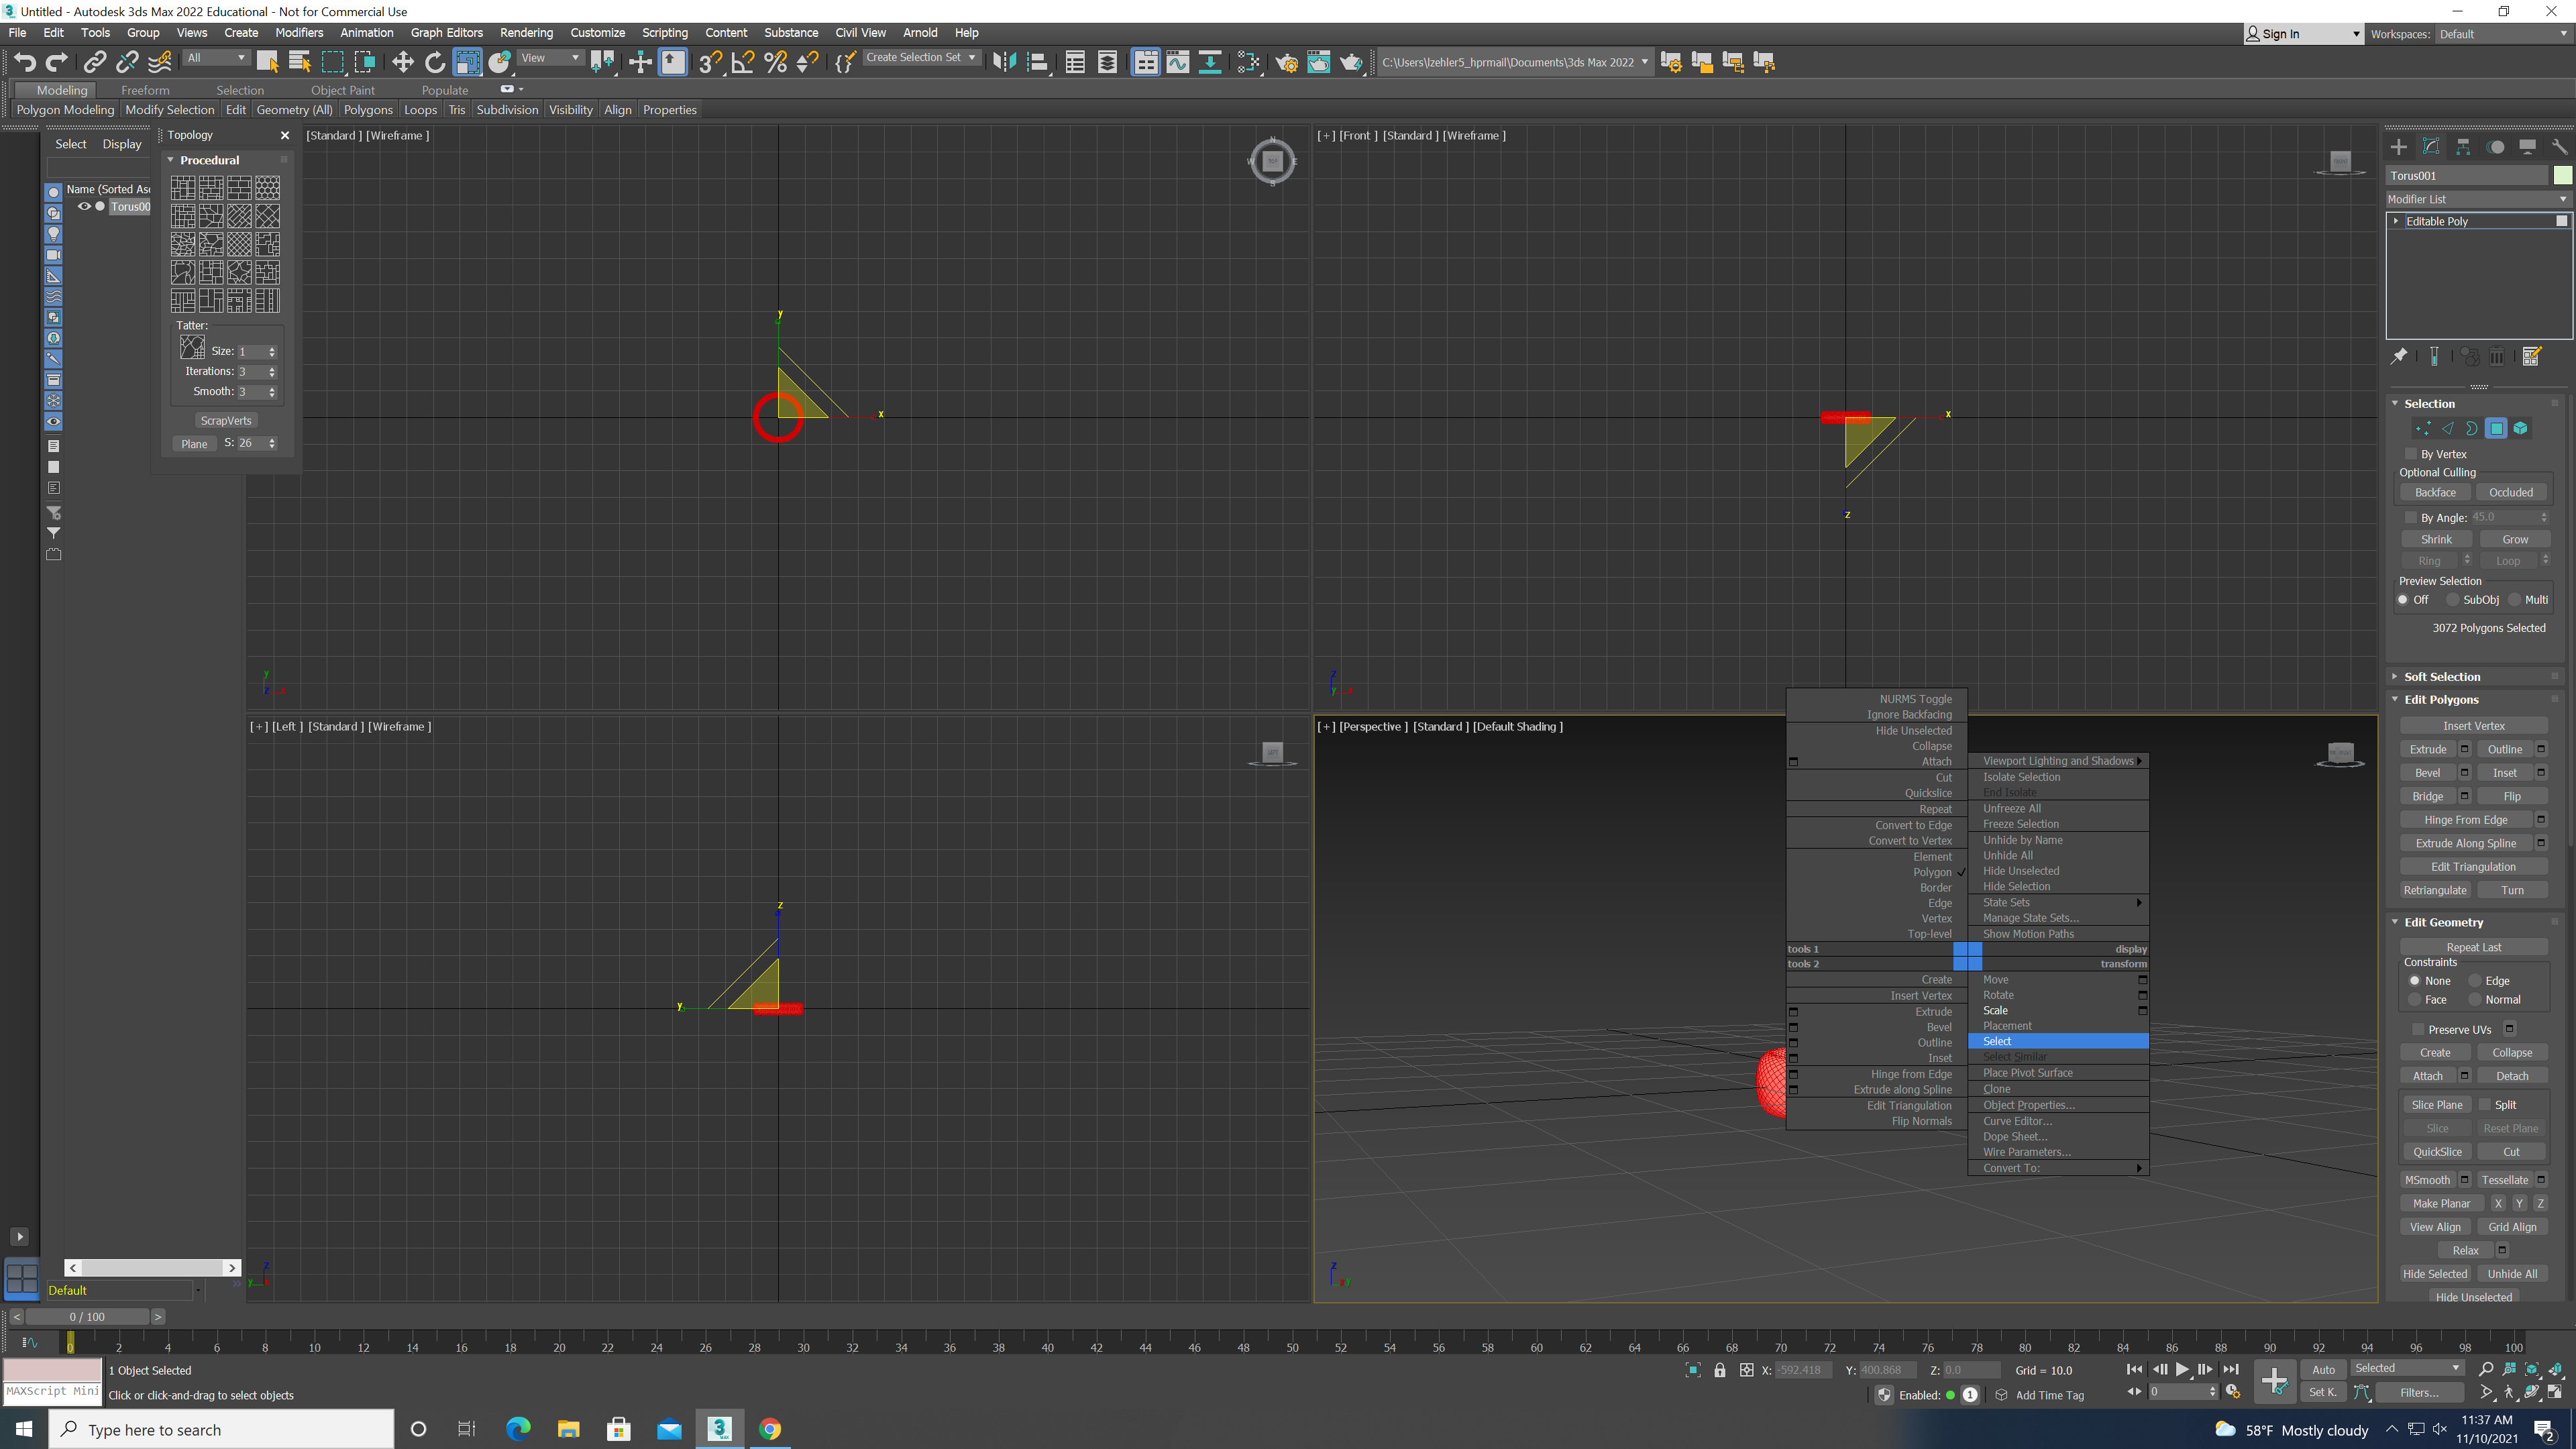
Task: Switch to Freeform ribbon tab
Action: [x=145, y=90]
